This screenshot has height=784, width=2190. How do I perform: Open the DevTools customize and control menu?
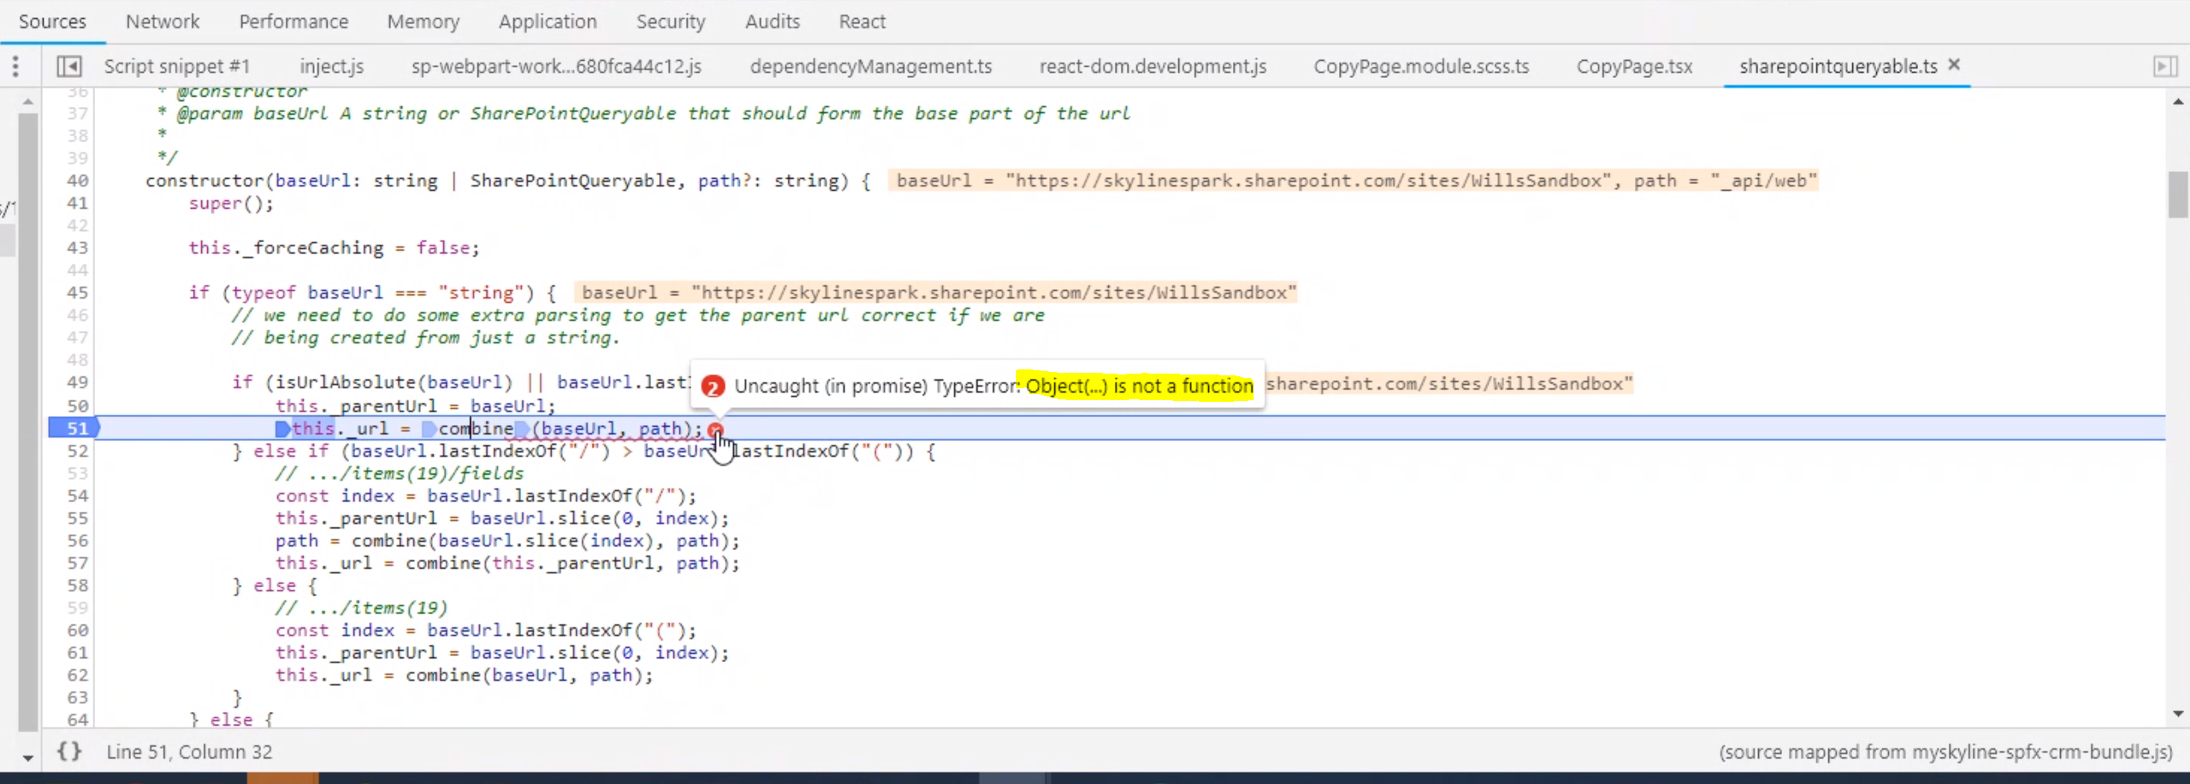pos(15,66)
